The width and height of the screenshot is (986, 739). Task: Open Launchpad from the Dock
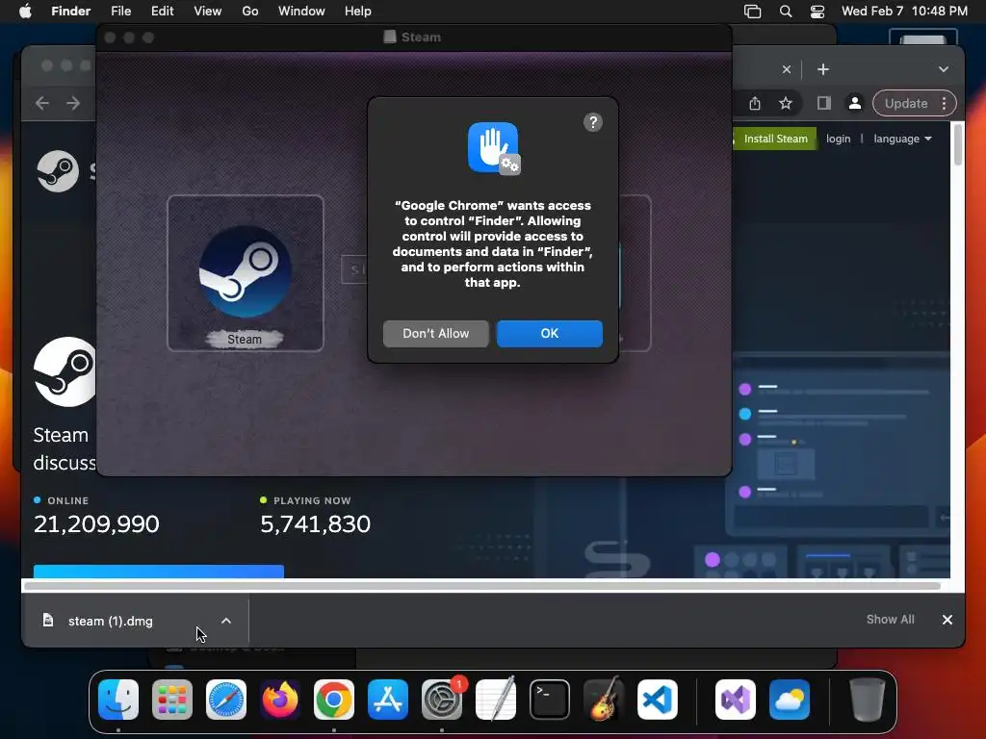[x=171, y=700]
